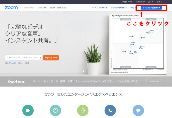Viewport: 172px width, 118px height.
Task: Expand the ソリューション dropdown menu
Action: click(29, 8)
